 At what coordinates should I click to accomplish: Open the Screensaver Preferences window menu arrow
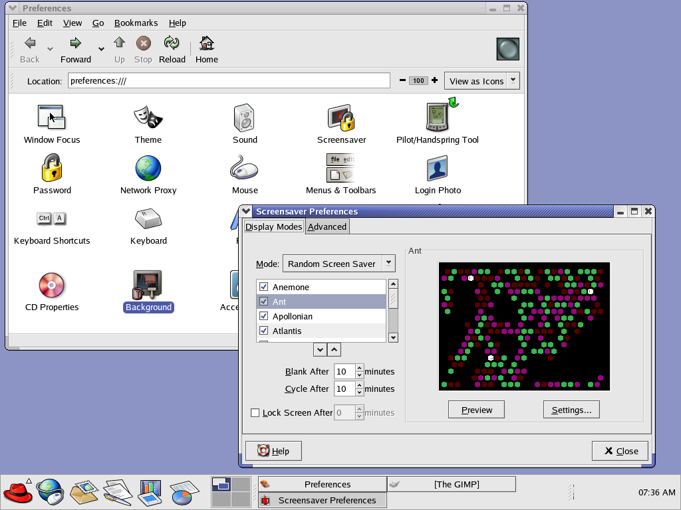[x=246, y=211]
